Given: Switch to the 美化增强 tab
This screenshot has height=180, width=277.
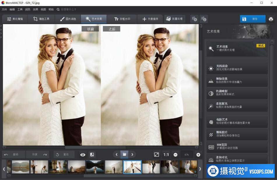Looking at the screenshot, I should coord(15,19).
